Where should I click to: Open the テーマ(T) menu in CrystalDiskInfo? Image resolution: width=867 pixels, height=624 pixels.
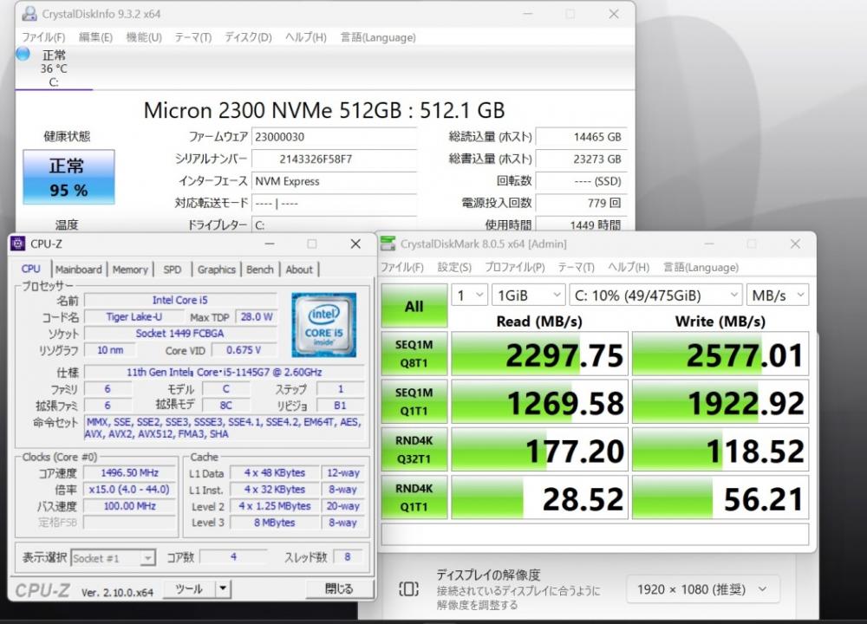pyautogui.click(x=193, y=37)
